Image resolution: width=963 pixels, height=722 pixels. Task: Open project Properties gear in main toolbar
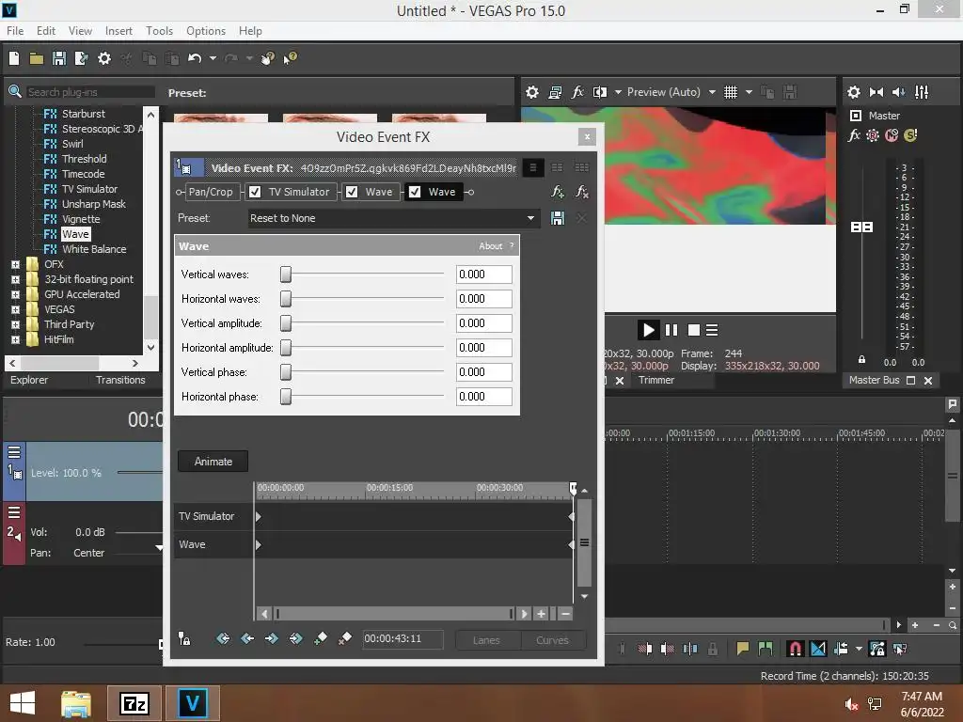pos(104,58)
